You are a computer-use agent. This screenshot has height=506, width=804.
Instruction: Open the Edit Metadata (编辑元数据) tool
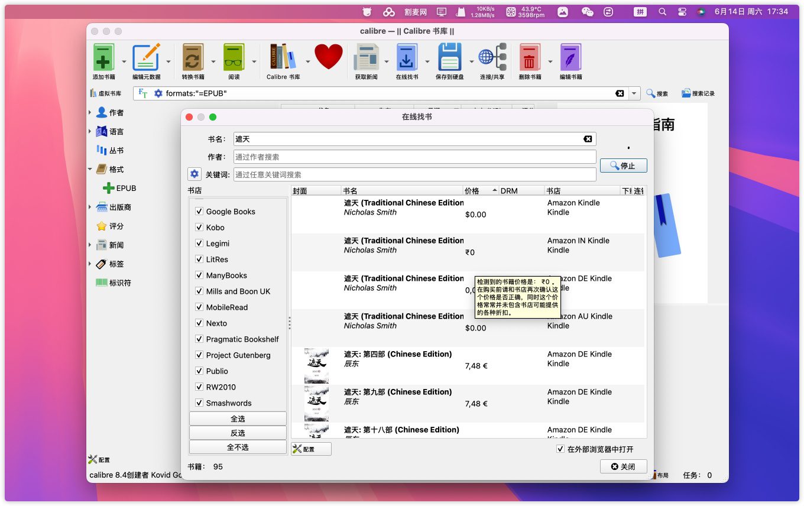(145, 58)
